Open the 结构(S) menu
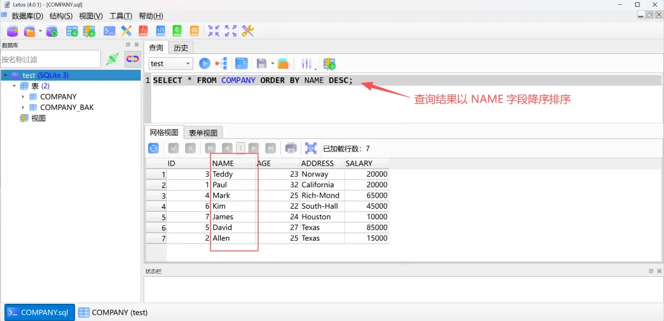The height and width of the screenshot is (321, 664). [x=61, y=16]
